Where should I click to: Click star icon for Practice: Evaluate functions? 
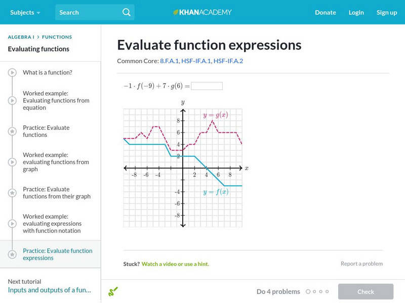[12, 131]
